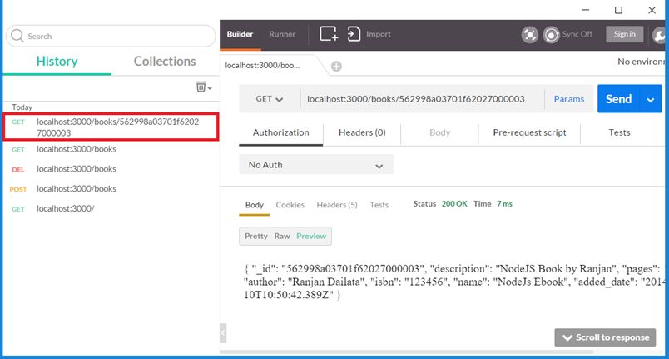The image size is (669, 359).
Task: Click the wrench settings icon
Action: click(660, 35)
